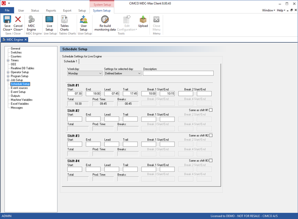Open the File menu tab

click(7, 10)
